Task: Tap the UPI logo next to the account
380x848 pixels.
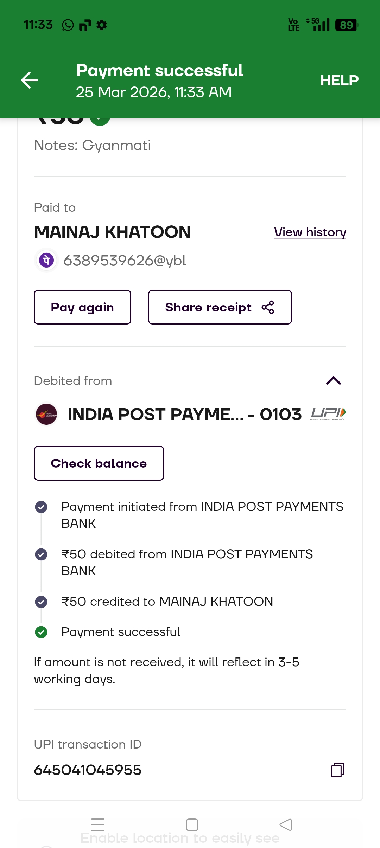Action: [328, 414]
